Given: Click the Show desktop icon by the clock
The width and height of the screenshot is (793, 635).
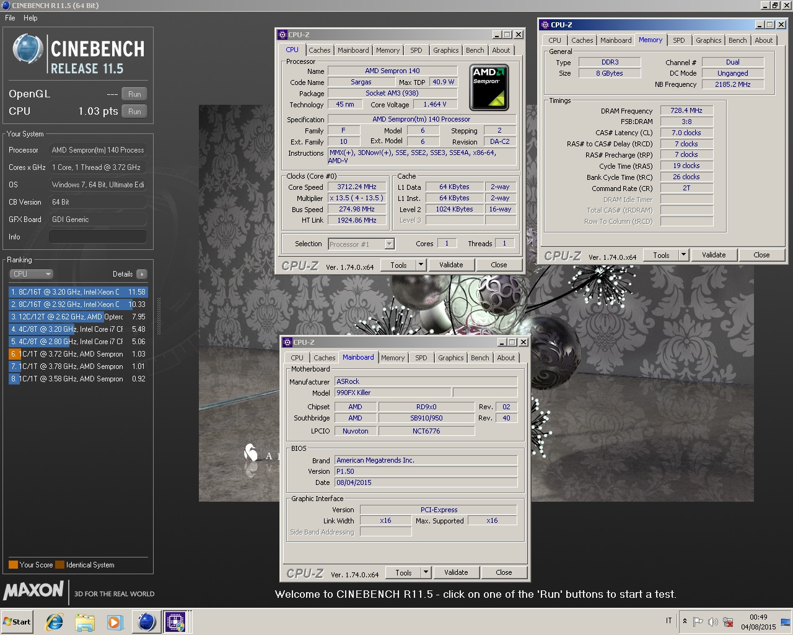Looking at the screenshot, I should coord(786,621).
